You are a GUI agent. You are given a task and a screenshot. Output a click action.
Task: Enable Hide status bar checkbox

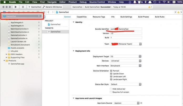click(111, 89)
